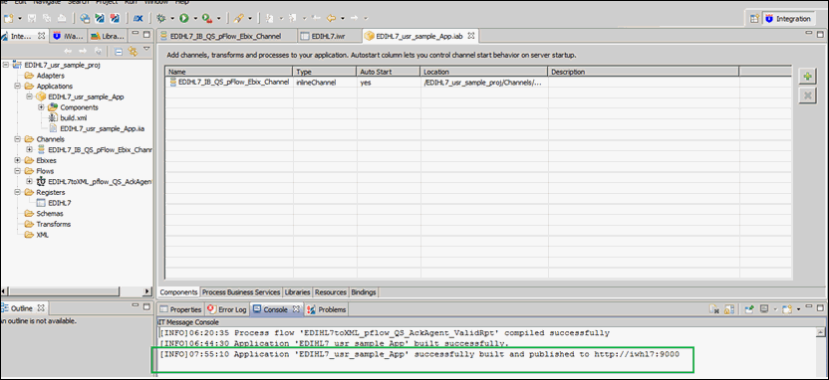The height and width of the screenshot is (380, 829).
Task: Click the Print toolbar icon
Action: point(63,19)
